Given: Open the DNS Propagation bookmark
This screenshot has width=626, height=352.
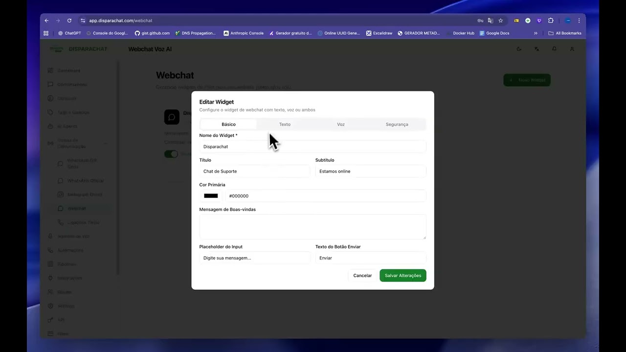Looking at the screenshot, I should tap(195, 33).
